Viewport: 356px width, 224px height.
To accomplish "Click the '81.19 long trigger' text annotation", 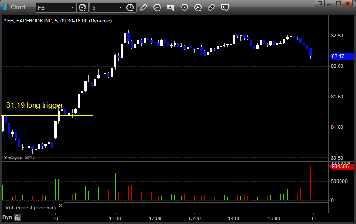I will click(x=35, y=105).
